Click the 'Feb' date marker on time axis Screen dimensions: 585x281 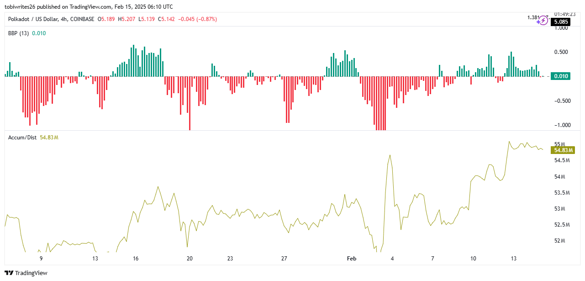click(351, 259)
